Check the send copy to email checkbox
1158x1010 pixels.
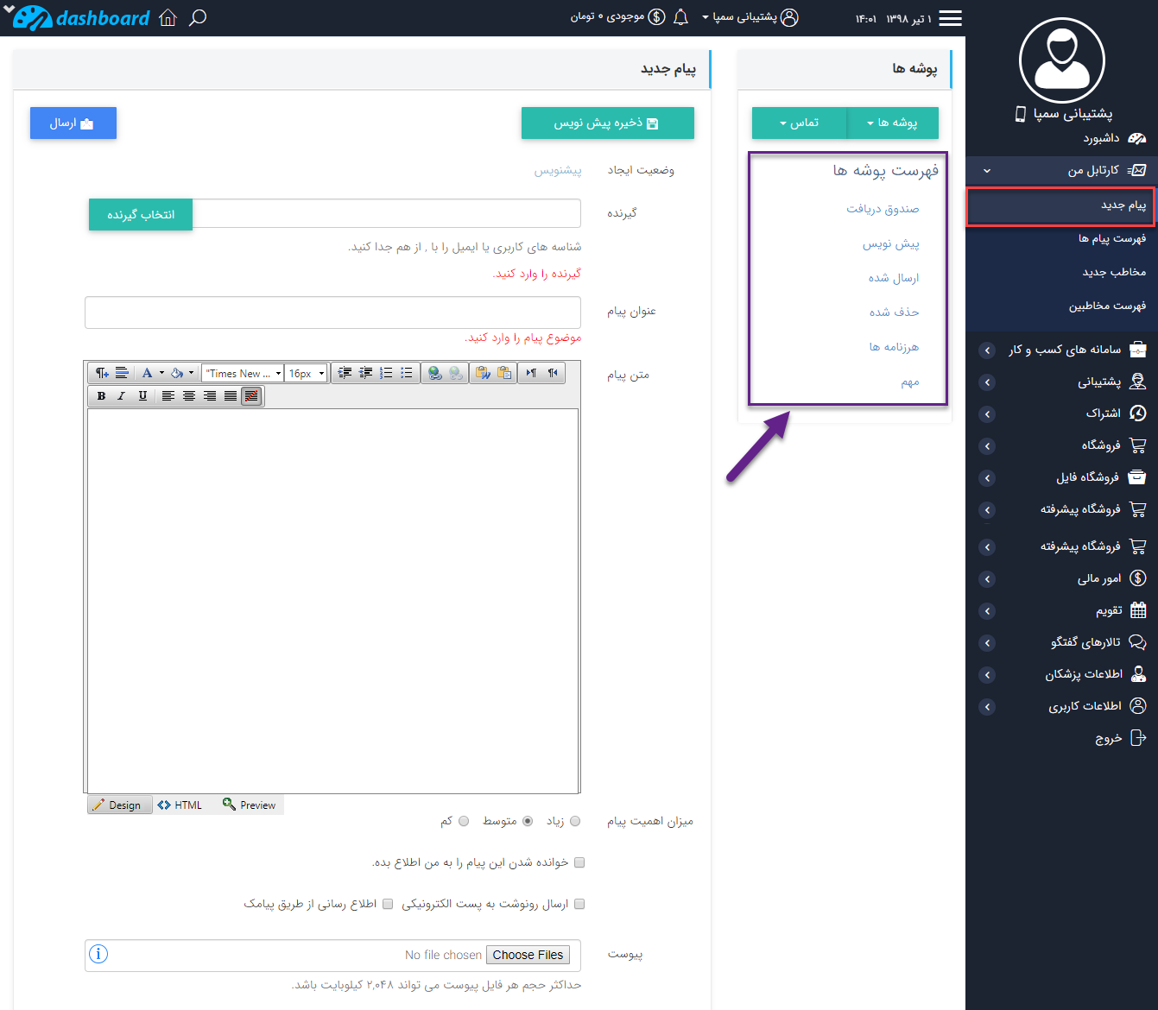click(579, 904)
